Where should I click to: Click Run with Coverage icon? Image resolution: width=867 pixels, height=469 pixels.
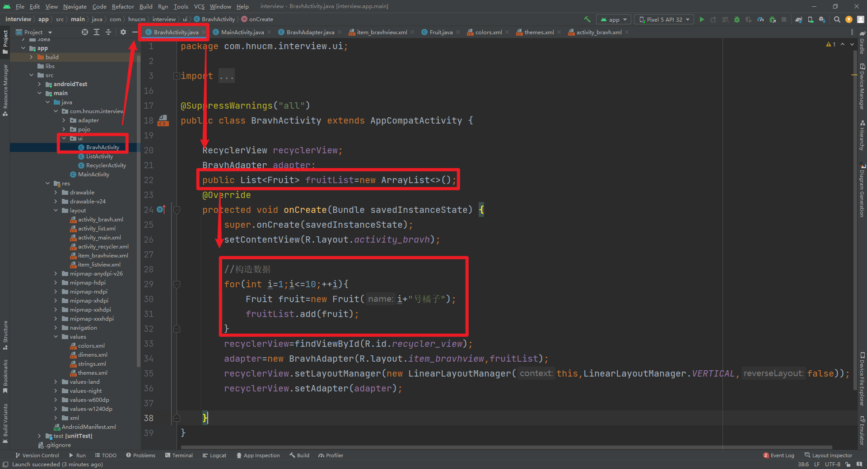pyautogui.click(x=749, y=19)
